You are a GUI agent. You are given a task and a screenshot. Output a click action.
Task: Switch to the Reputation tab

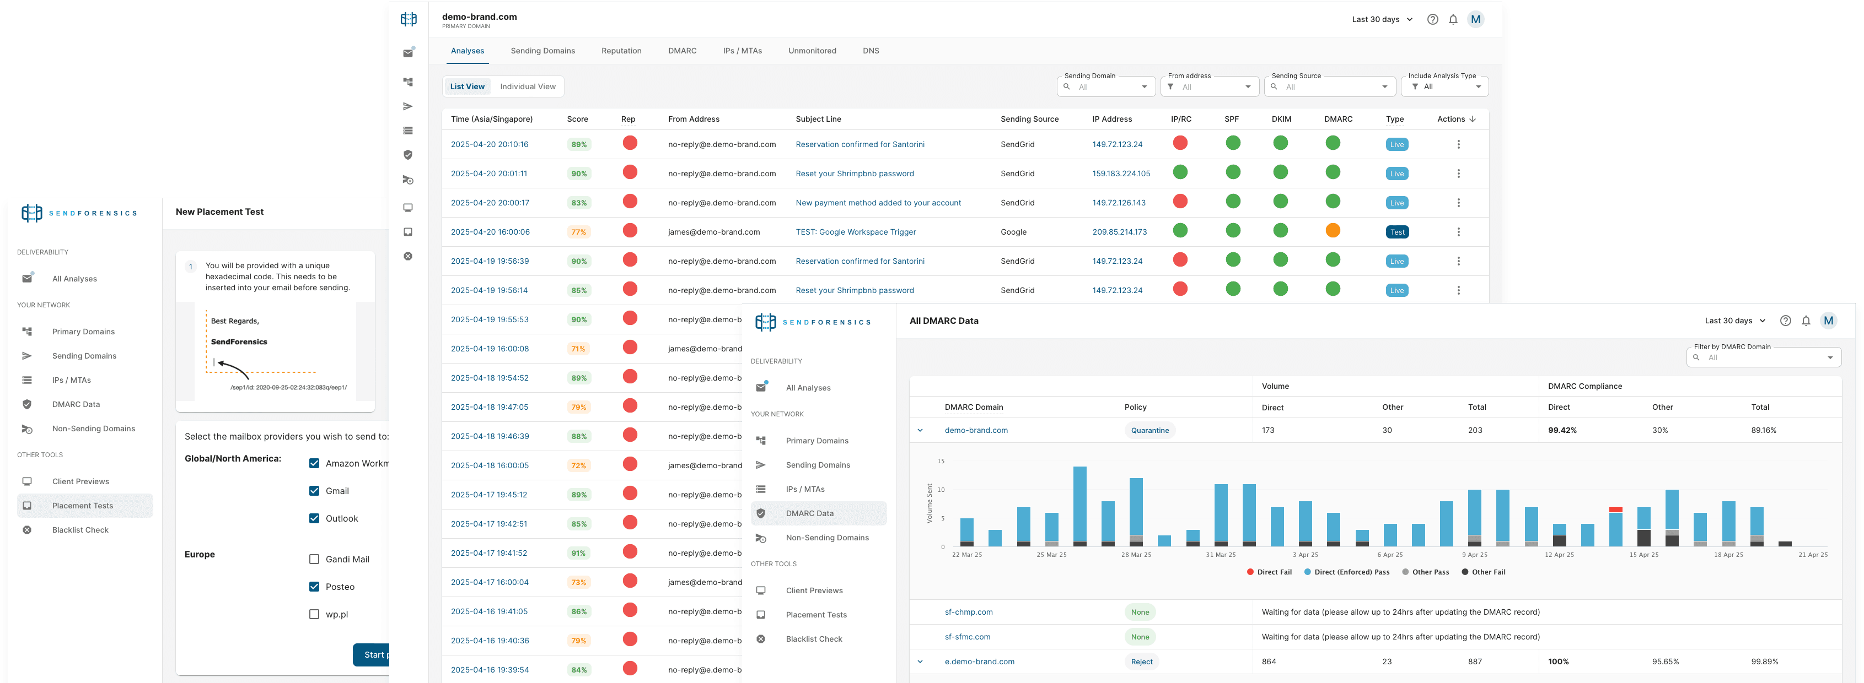coord(621,51)
